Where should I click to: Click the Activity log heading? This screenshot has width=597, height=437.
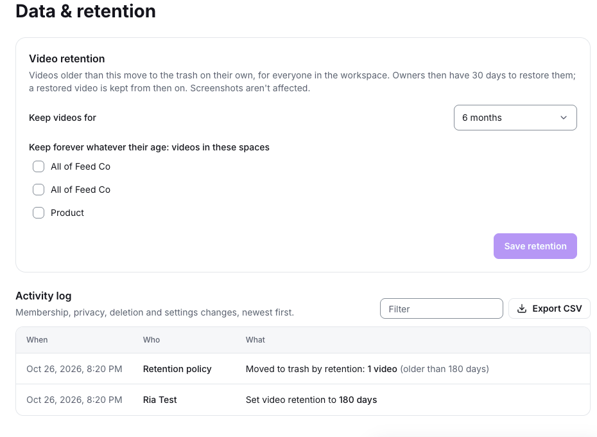click(x=44, y=296)
